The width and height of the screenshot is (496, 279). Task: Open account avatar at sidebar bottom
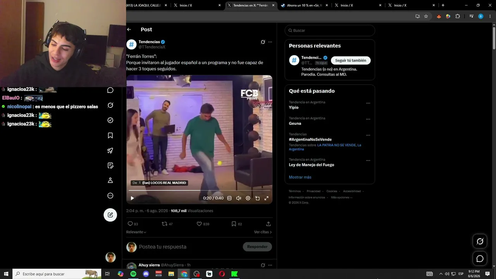point(110,257)
